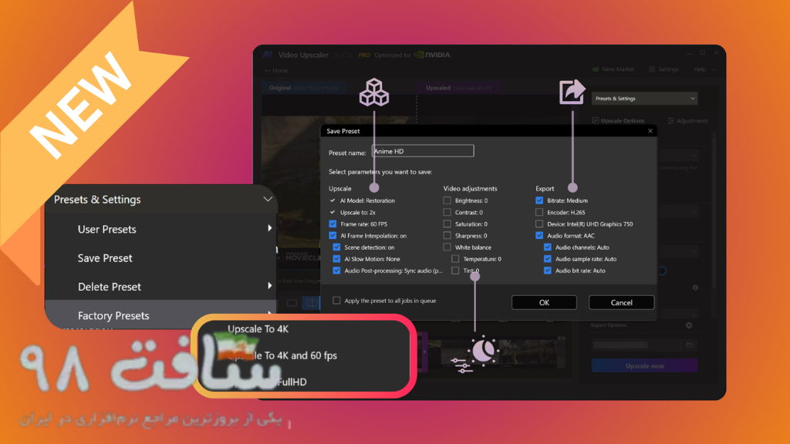The image size is (790, 444).
Task: Expand Delete Preset submenu arrow
Action: [x=270, y=286]
